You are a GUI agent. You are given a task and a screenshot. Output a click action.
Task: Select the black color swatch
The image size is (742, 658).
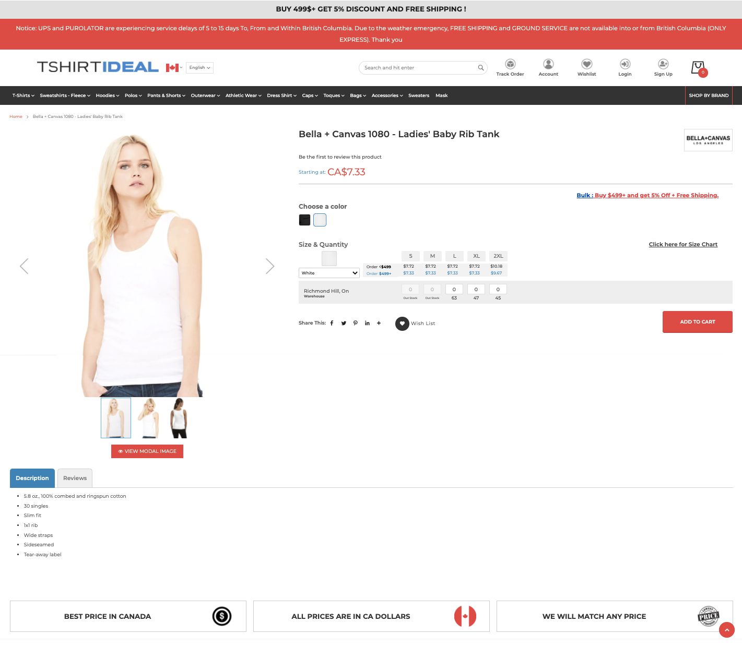[304, 220]
